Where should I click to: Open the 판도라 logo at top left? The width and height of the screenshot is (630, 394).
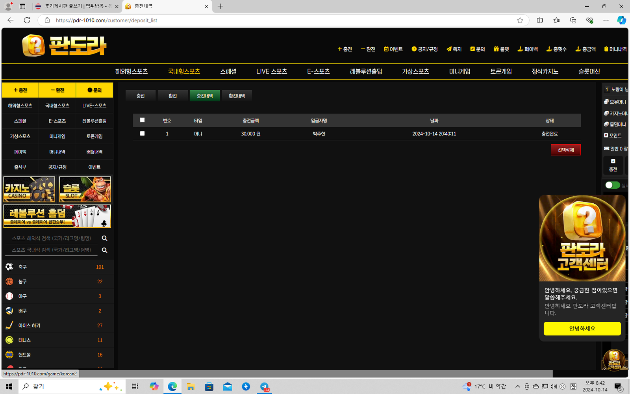pos(65,46)
